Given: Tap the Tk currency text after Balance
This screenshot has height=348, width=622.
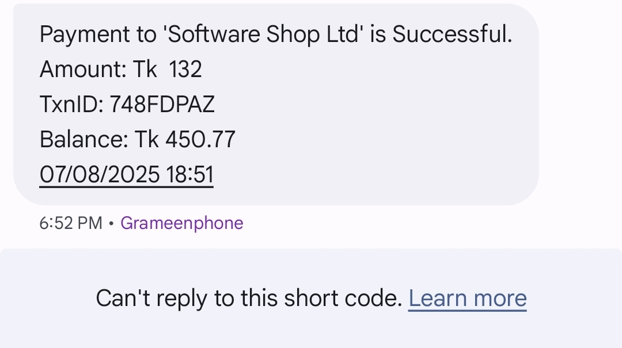Looking at the screenshot, I should tap(146, 140).
